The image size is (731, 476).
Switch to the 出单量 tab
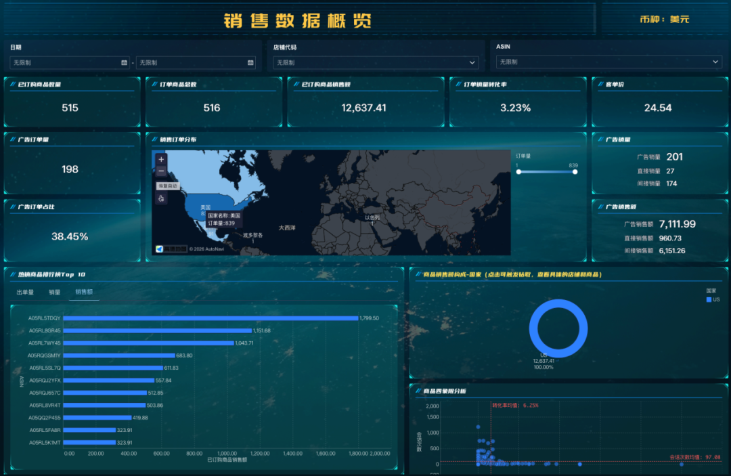coord(25,293)
